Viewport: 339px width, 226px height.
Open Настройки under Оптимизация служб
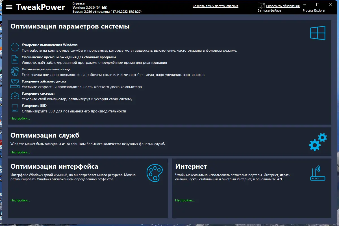click(20, 152)
